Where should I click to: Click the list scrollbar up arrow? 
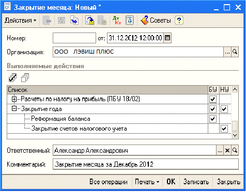click(x=235, y=89)
